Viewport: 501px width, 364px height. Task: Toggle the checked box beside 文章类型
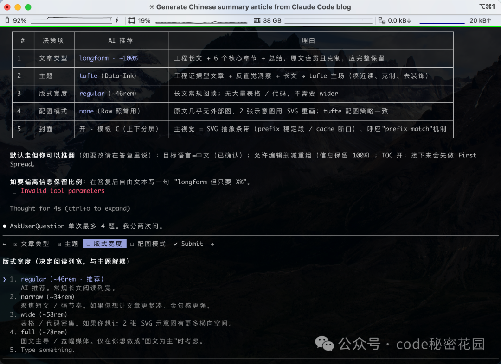click(15, 245)
